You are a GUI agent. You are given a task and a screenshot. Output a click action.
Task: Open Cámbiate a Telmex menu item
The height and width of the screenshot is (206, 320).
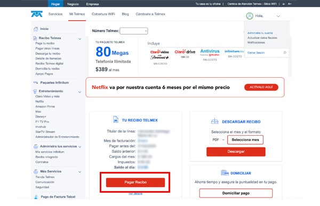tap(150, 14)
